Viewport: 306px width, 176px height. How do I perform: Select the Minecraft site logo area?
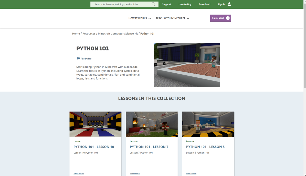[87, 18]
